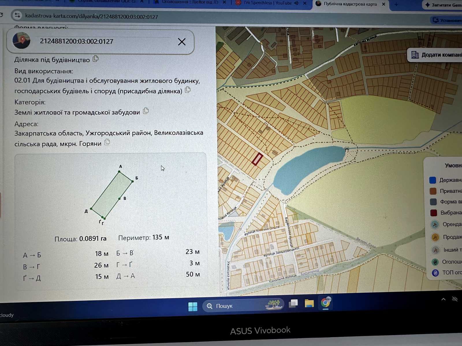The height and width of the screenshot is (346, 462).
Task: Click the 'Оголошення' hryvnia legend icon
Action: pyautogui.click(x=435, y=262)
